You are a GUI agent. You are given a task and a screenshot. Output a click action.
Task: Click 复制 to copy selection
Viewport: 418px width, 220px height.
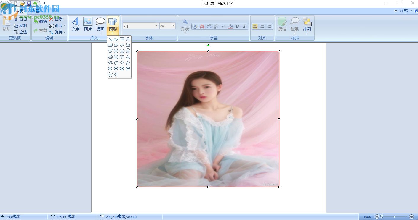(20, 25)
